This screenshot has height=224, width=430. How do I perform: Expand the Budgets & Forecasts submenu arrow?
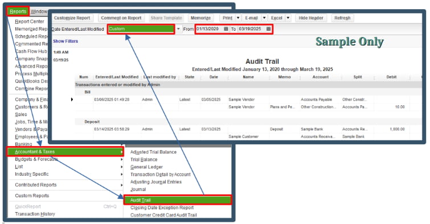(121, 159)
